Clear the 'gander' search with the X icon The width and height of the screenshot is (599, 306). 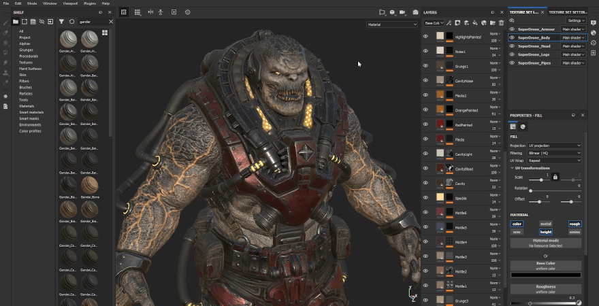(x=111, y=22)
